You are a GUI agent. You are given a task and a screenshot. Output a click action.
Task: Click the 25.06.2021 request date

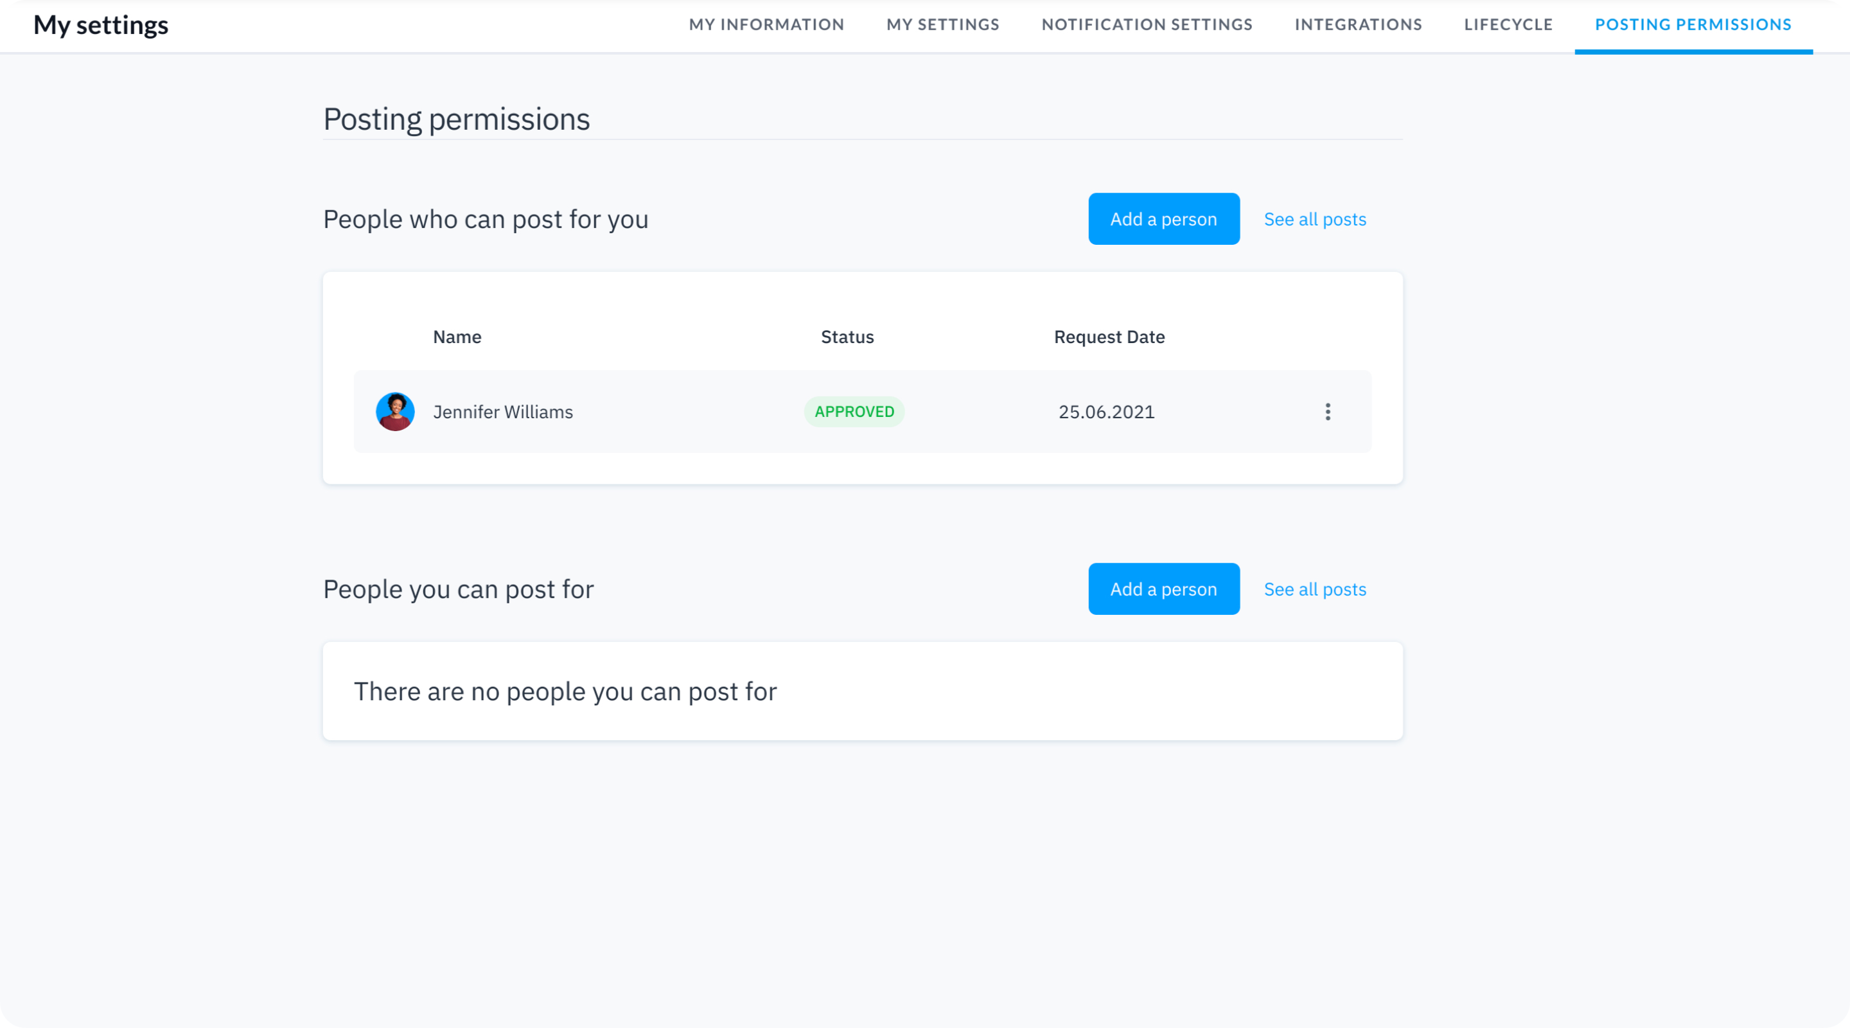(x=1106, y=412)
